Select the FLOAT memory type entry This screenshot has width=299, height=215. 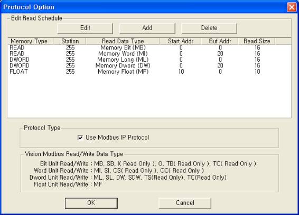(18, 72)
